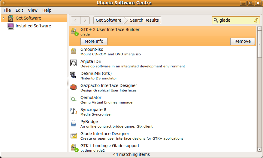Click the GTK+ bindings Glade support icon
Viewport: 263px width, 158px height.
(x=74, y=148)
